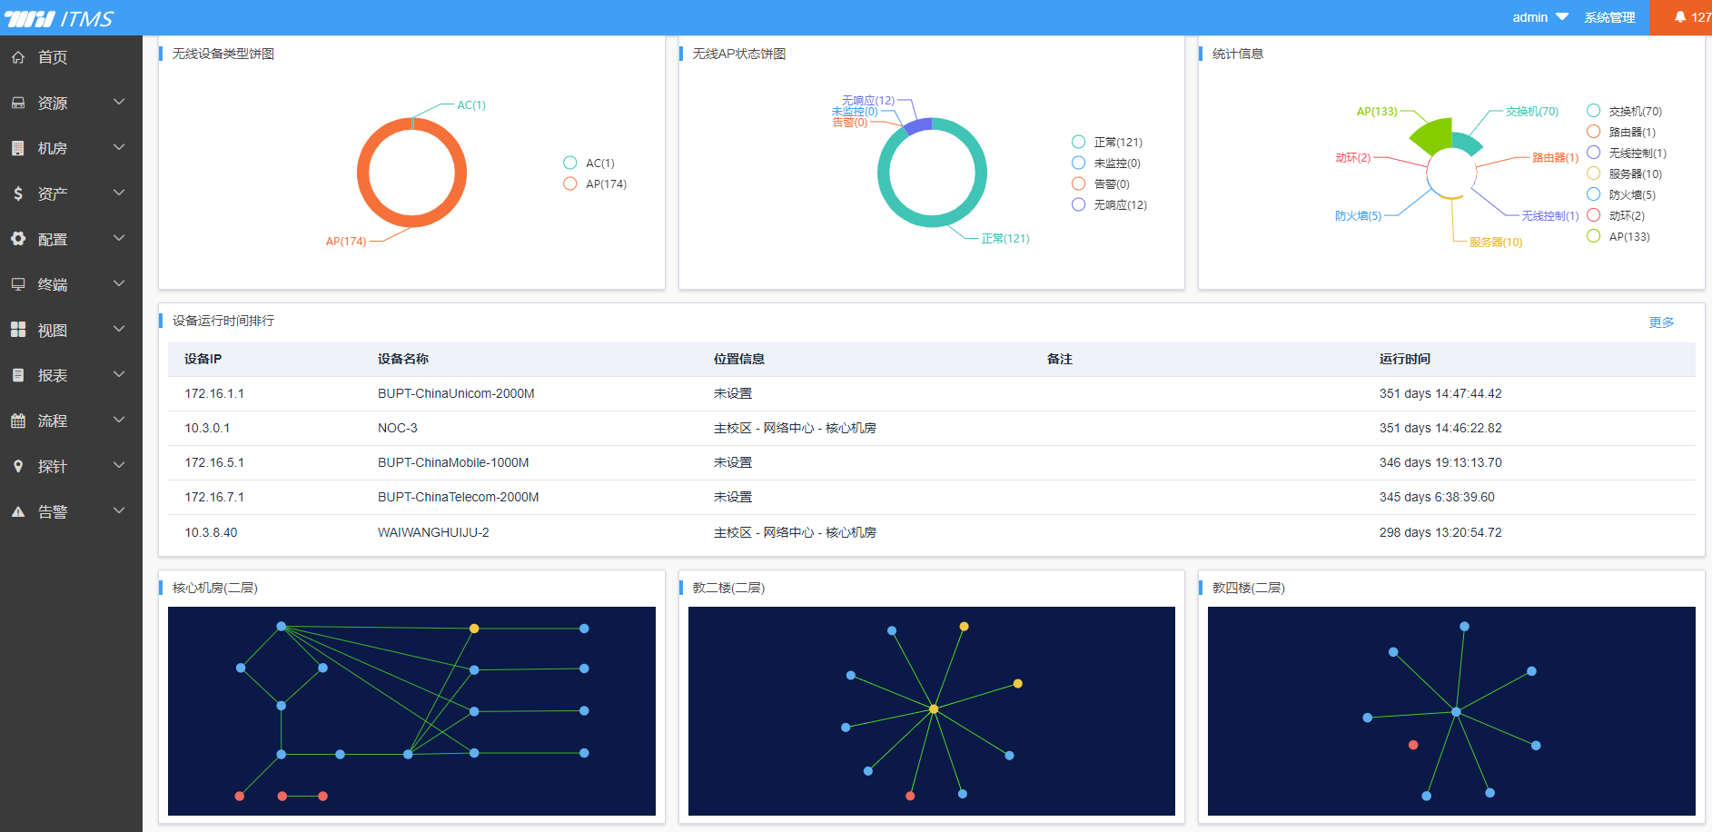
Task: Click the ITMS logo
Action: (x=59, y=18)
